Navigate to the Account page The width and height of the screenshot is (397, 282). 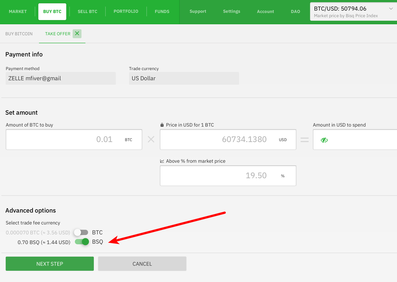coord(265,11)
